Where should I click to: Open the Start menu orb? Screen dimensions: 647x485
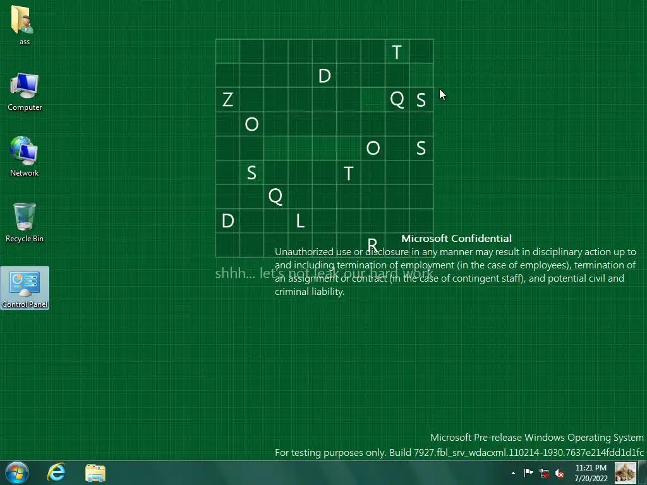pyautogui.click(x=17, y=472)
